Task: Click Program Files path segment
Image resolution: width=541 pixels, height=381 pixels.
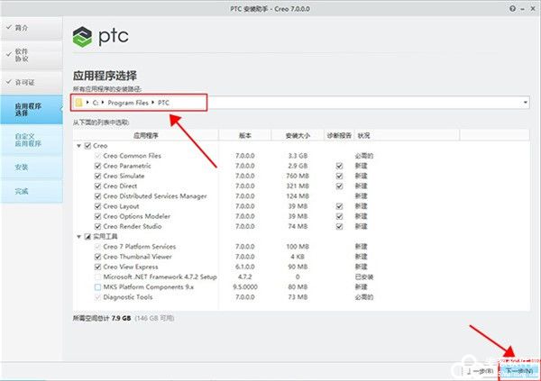Action: click(x=128, y=103)
